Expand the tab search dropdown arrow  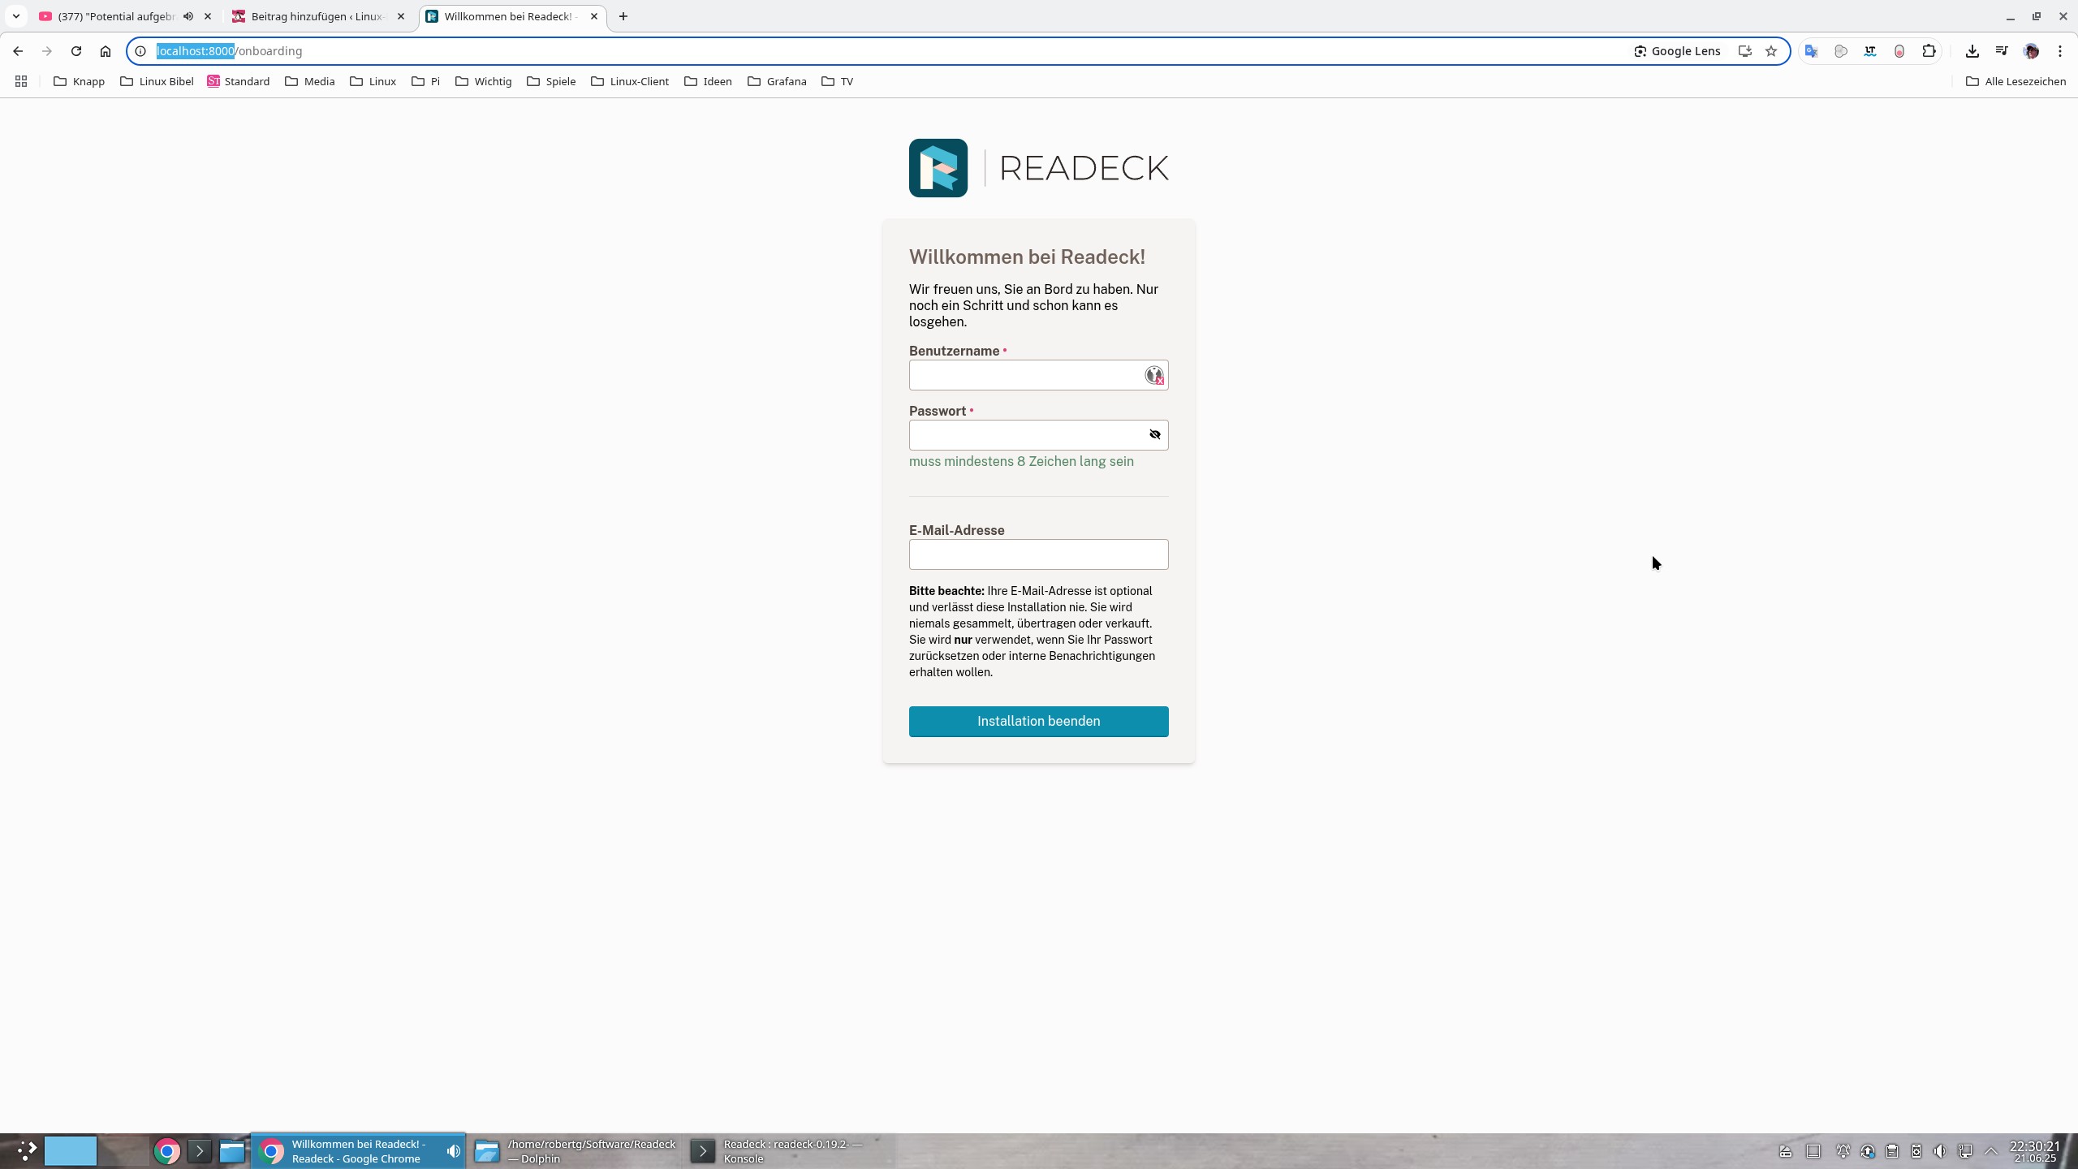tap(16, 16)
